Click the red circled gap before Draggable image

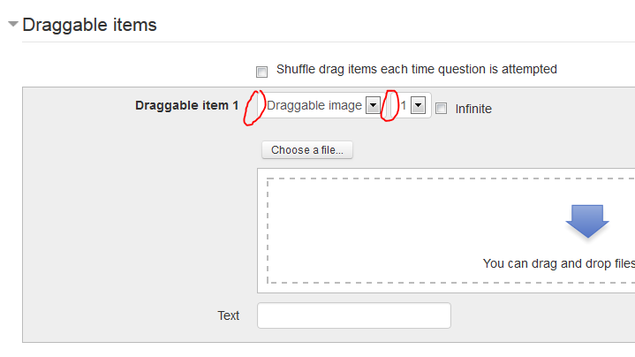pyautogui.click(x=254, y=108)
